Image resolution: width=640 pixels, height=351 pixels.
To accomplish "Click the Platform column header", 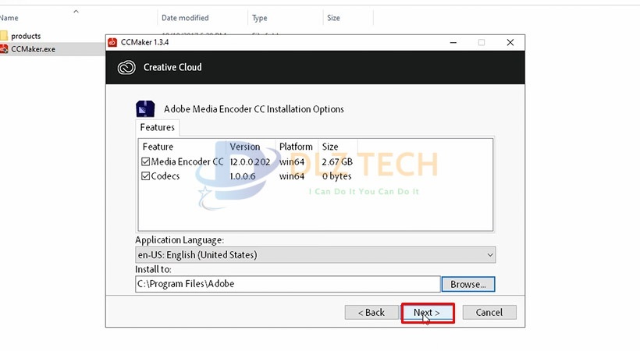I will [296, 147].
